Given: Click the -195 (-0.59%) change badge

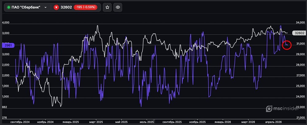Looking at the screenshot, I should click(86, 7).
